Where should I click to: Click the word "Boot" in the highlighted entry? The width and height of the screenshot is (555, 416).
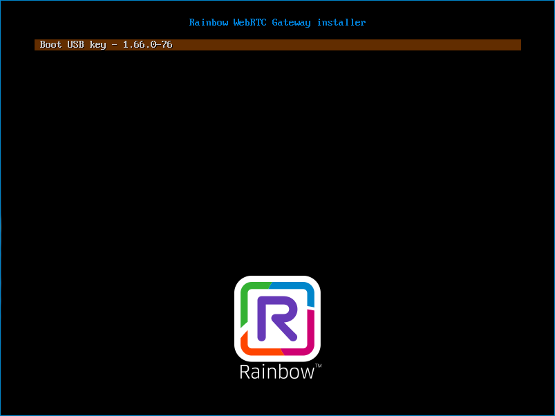point(50,45)
